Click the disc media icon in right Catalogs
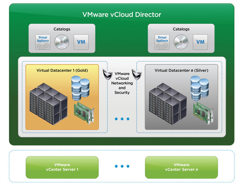 181,42
